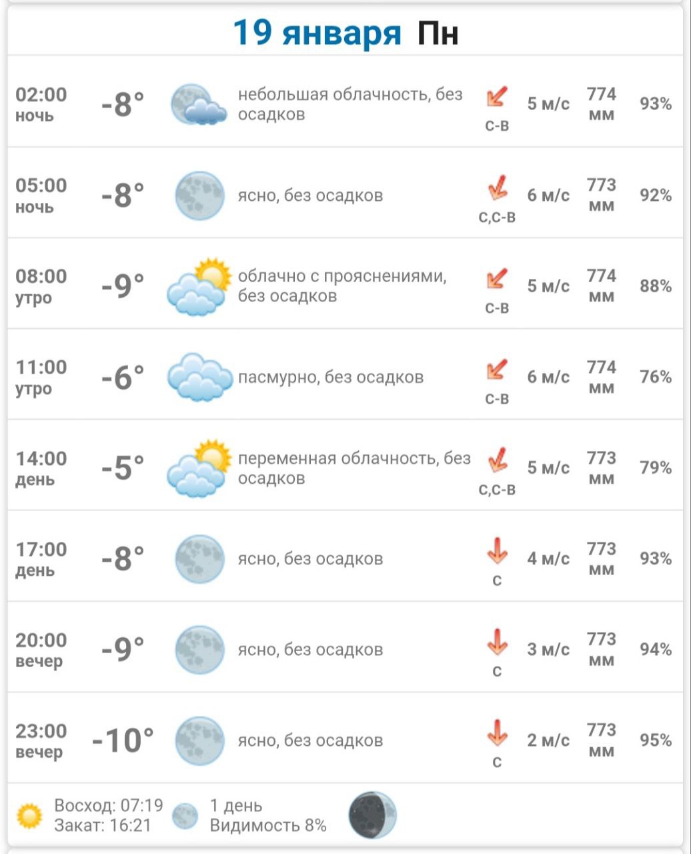Click the '19 января' date heading
Screen dimensions: 691x854
[317, 33]
